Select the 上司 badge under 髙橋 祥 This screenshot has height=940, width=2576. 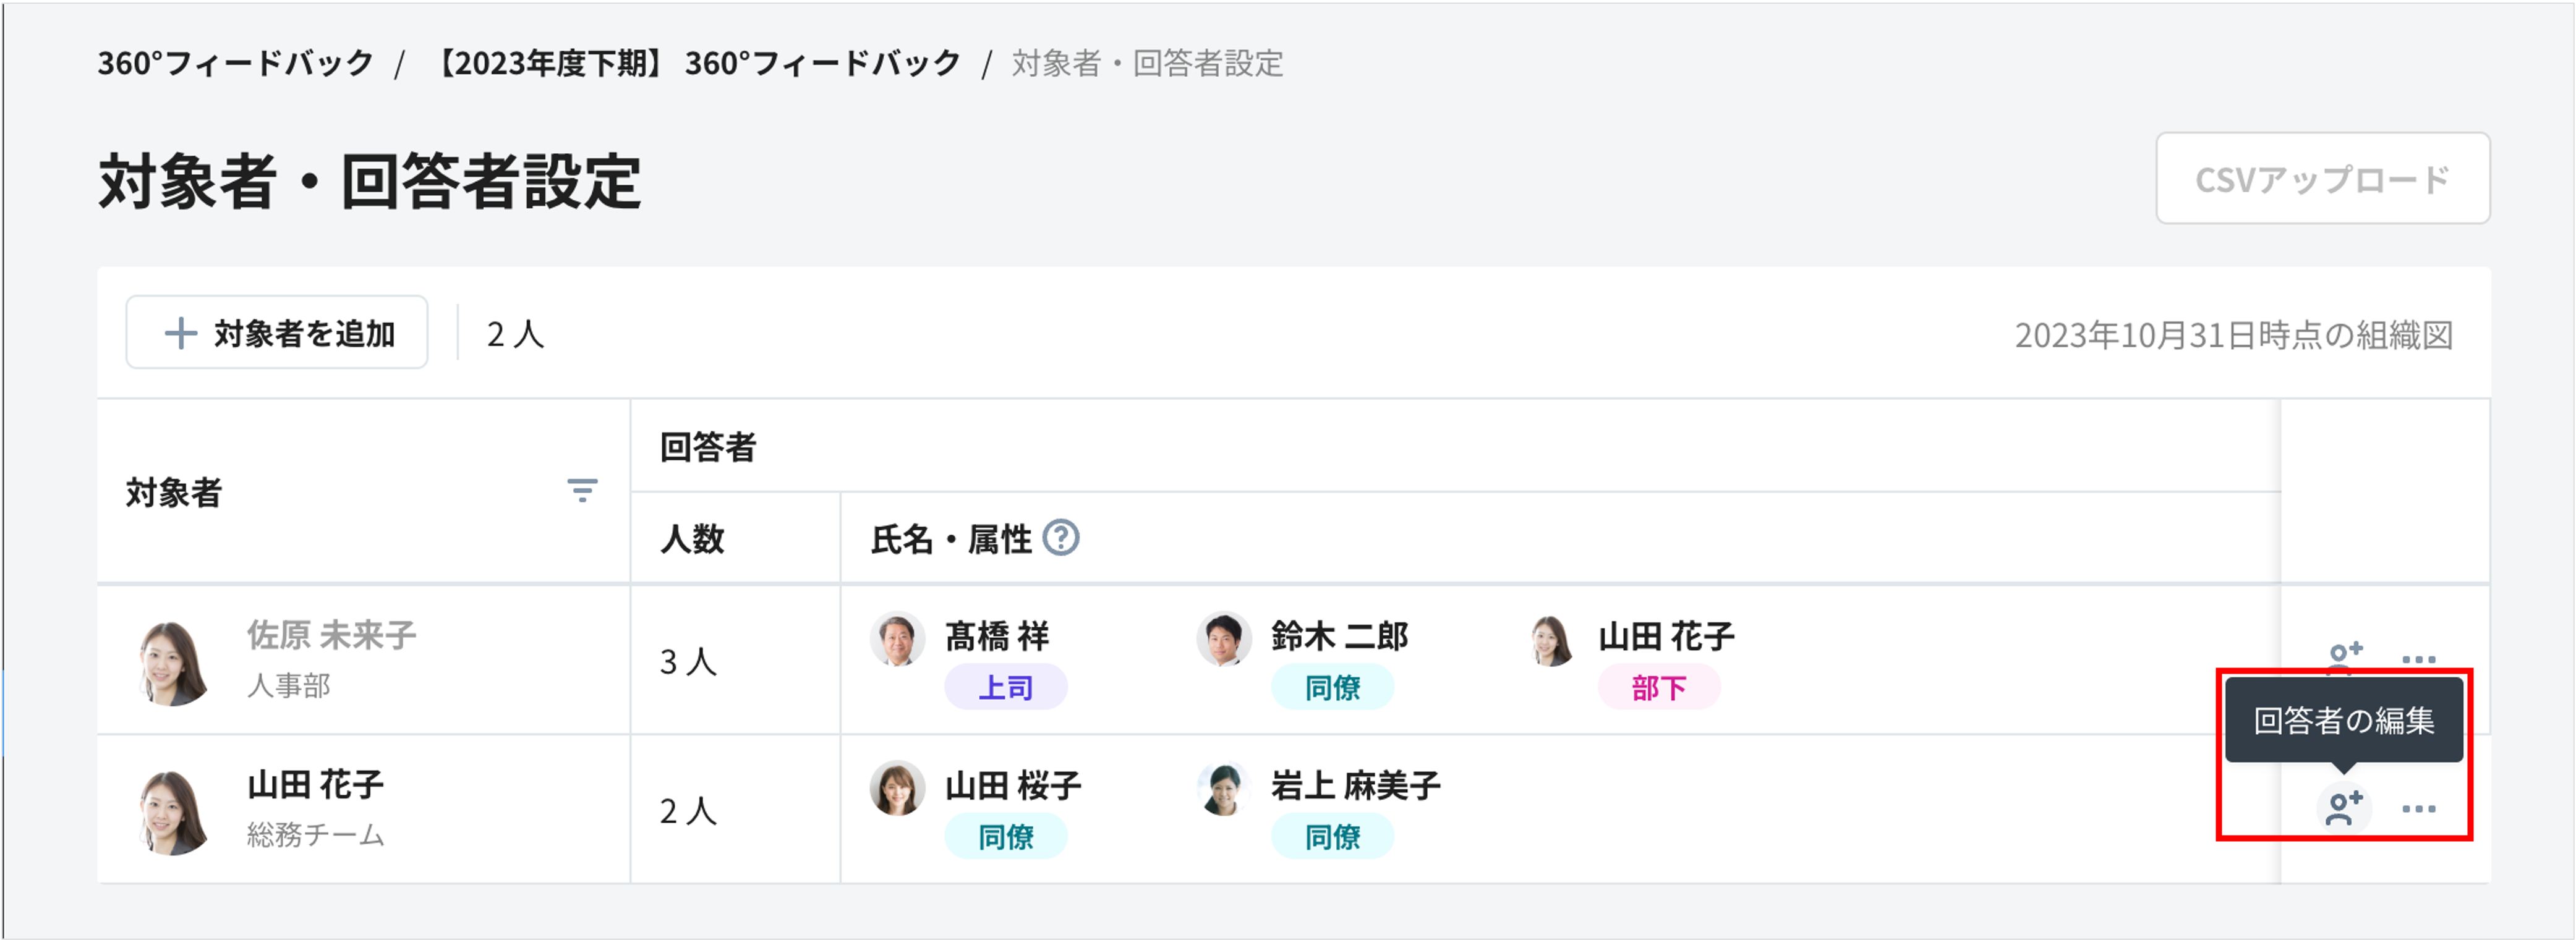tap(1006, 688)
